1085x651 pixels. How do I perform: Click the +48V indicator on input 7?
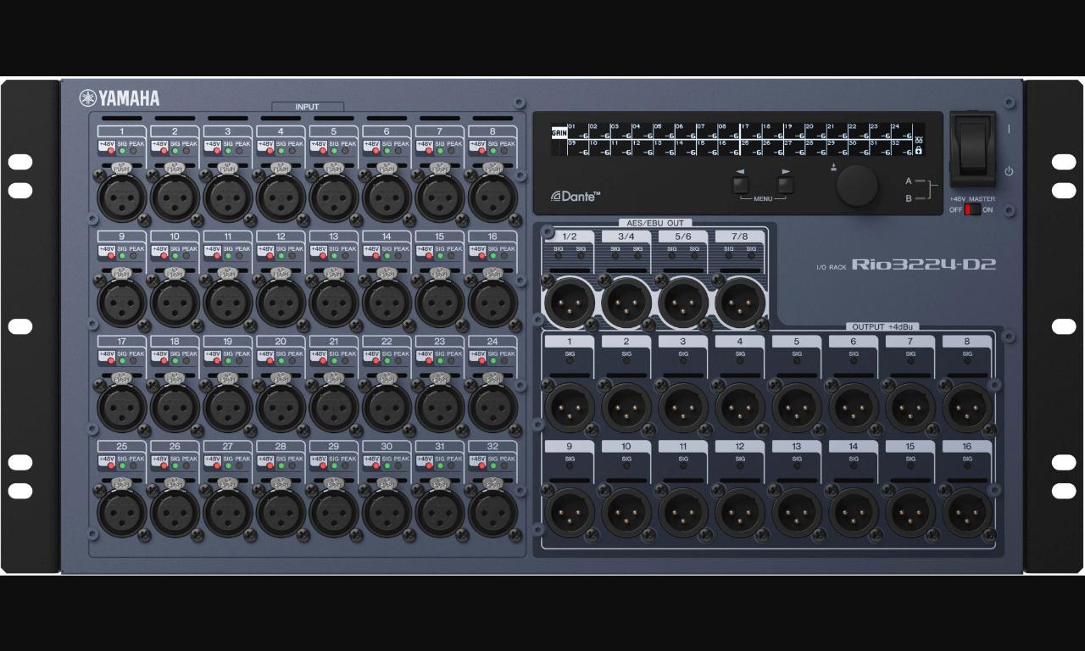point(429,150)
